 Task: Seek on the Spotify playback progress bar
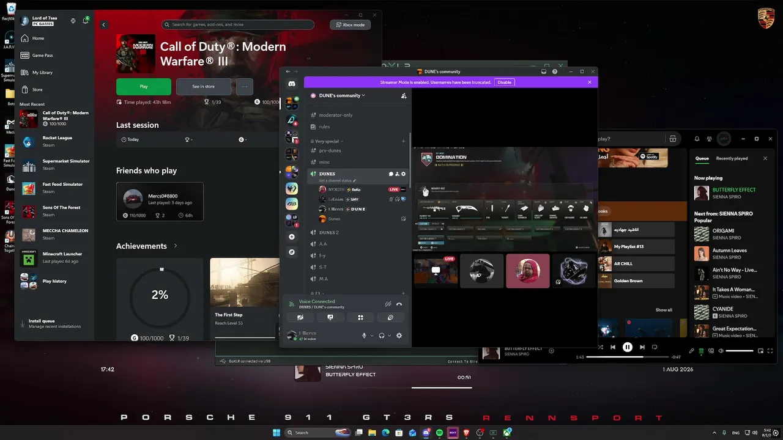(627, 357)
